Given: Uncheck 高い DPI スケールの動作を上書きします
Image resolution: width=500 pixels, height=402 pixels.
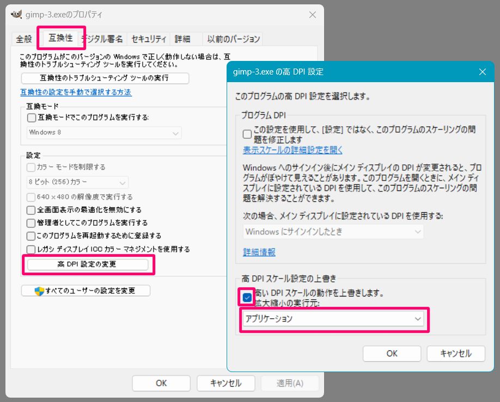Looking at the screenshot, I should [247, 298].
